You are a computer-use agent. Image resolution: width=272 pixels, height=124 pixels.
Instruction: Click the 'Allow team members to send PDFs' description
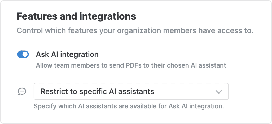(131, 65)
